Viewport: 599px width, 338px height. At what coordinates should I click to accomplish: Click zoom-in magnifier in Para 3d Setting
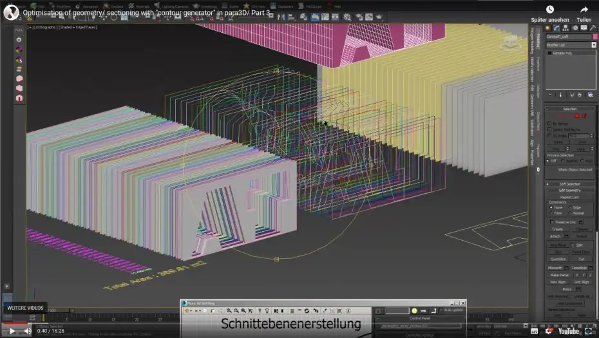(x=229, y=311)
